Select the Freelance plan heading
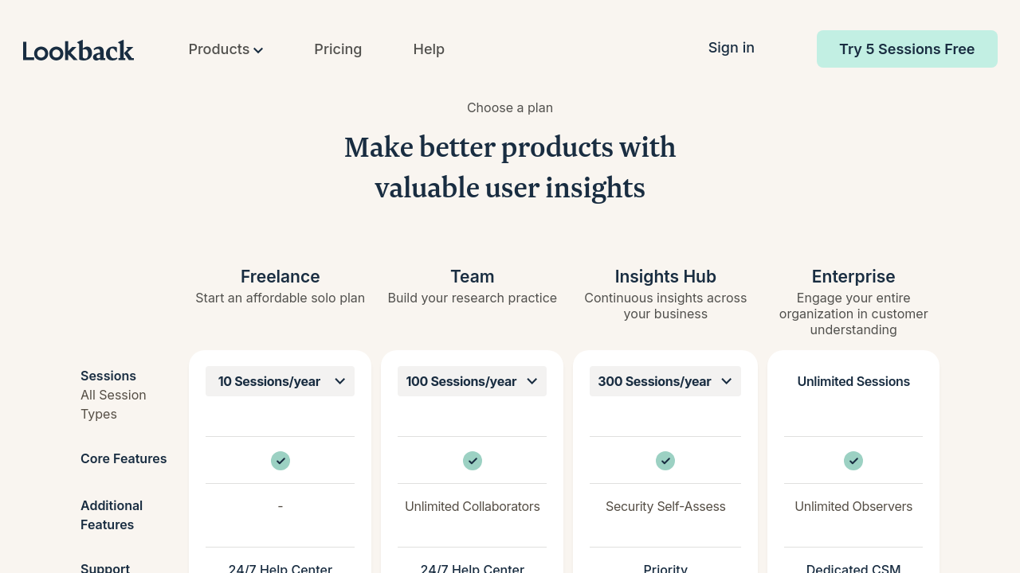Image resolution: width=1020 pixels, height=573 pixels. pyautogui.click(x=280, y=276)
